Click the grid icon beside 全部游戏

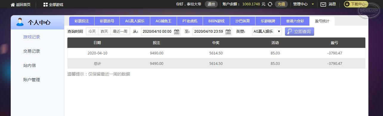click(x=45, y=5)
